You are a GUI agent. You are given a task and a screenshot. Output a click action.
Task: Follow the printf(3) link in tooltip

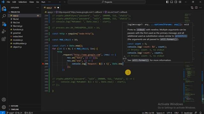coord(181,36)
